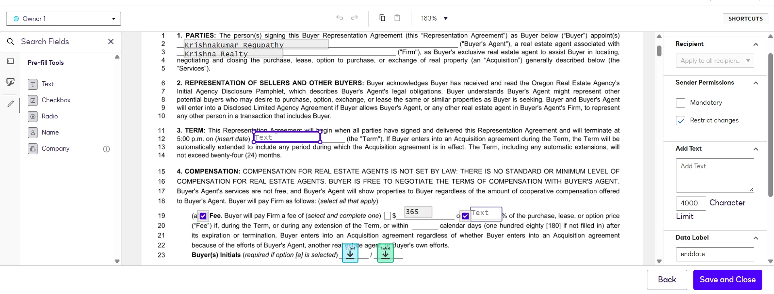The image size is (774, 294).
Task: Click the 365 fee amount field
Action: (x=418, y=212)
